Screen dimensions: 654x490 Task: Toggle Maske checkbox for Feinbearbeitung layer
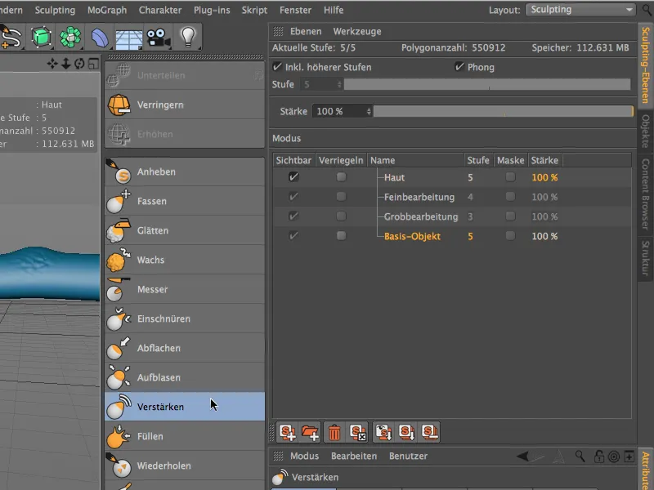tap(510, 197)
